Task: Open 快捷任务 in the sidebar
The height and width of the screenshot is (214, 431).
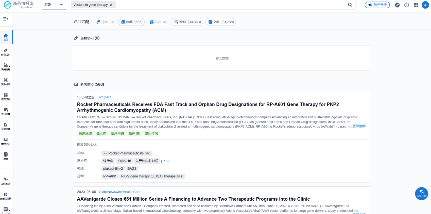Action: [6, 67]
